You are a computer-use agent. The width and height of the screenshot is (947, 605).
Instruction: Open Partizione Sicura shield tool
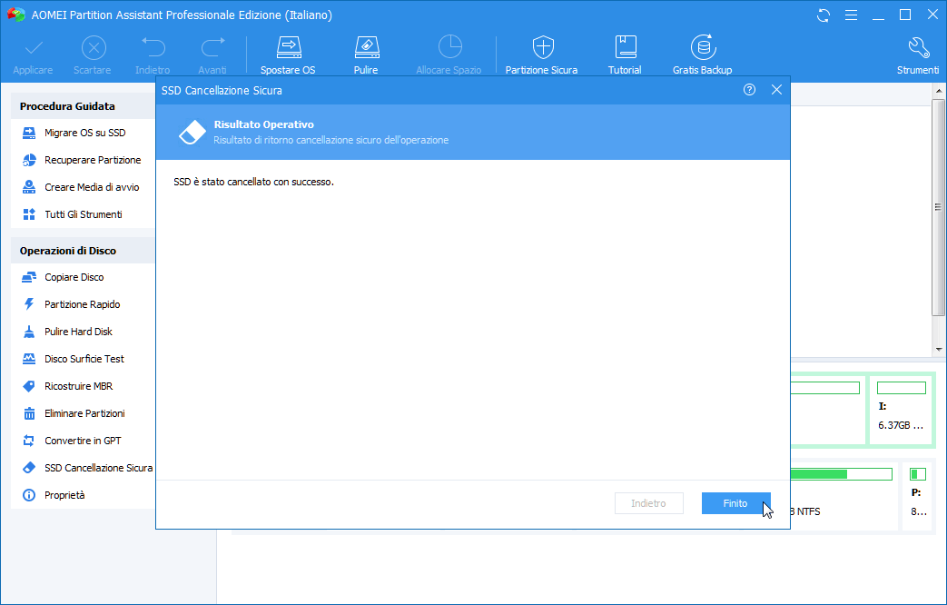pyautogui.click(x=542, y=55)
